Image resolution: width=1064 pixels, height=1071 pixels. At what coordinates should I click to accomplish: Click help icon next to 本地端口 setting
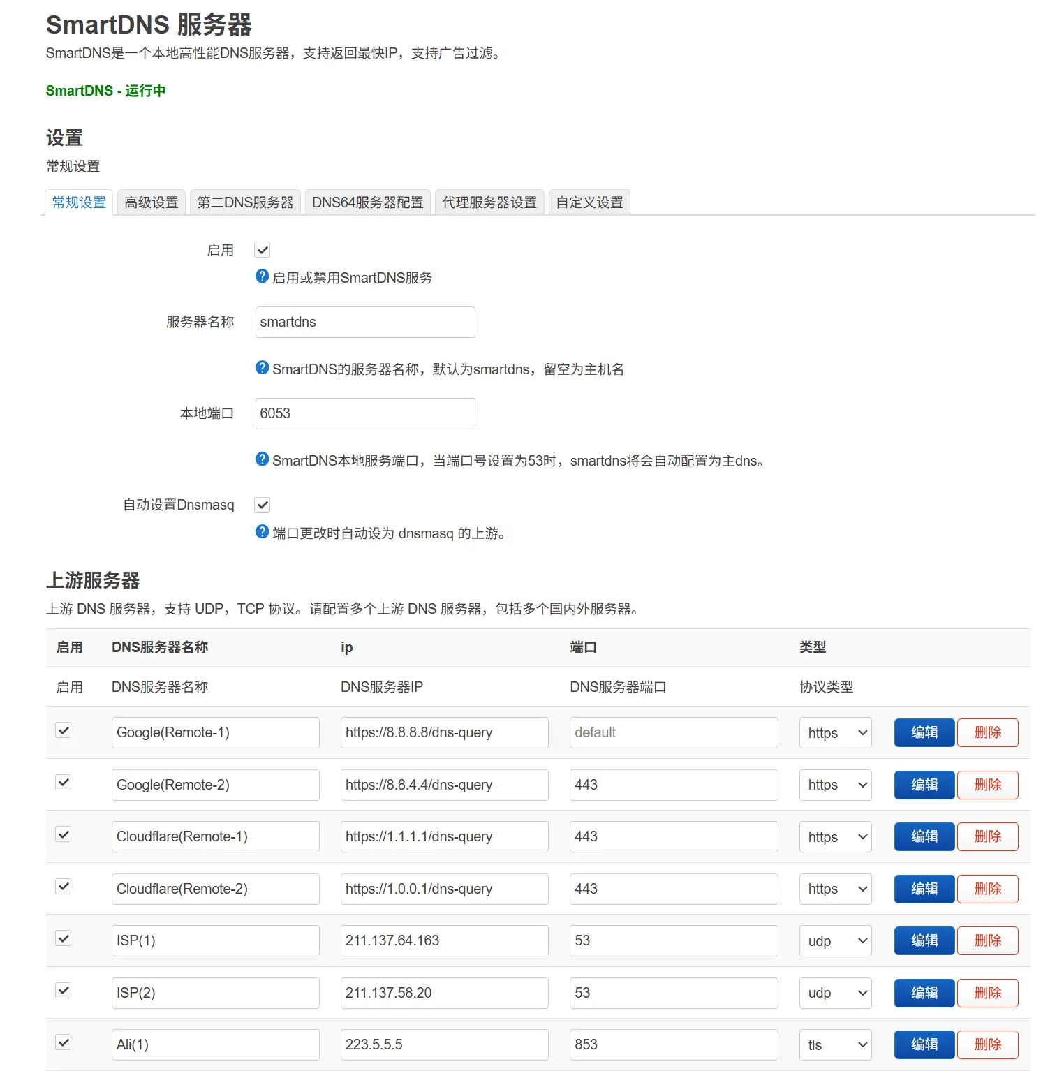(261, 460)
